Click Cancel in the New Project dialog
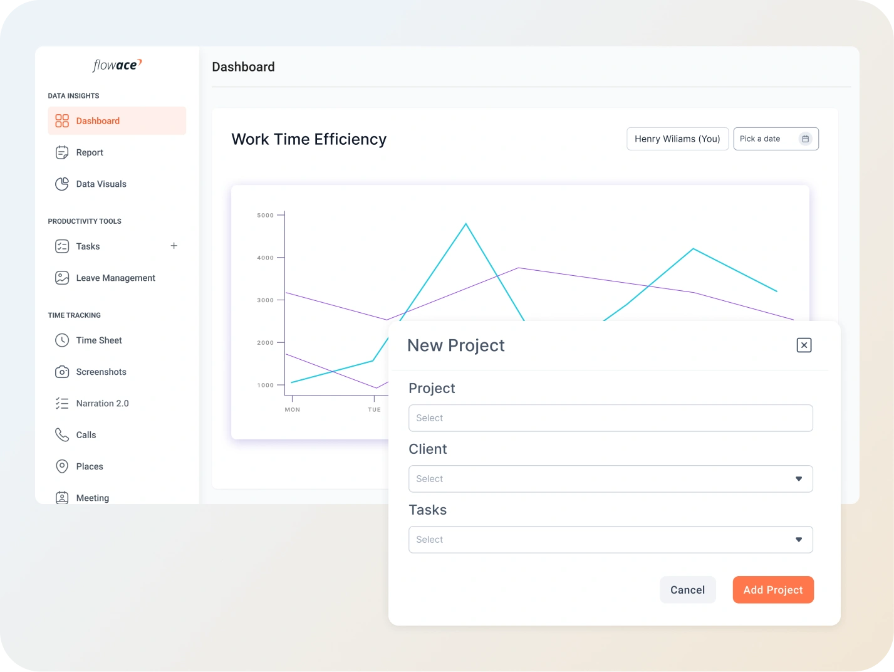This screenshot has width=894, height=672. [687, 590]
